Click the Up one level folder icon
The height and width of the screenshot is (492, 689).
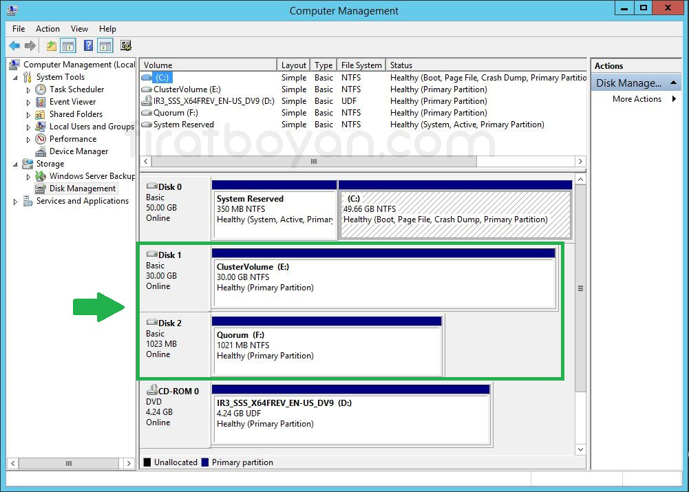tap(52, 45)
